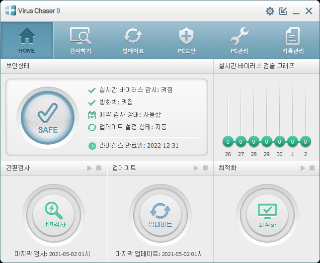Screen dimensions: 320x263
Task: Click the graph point for day 26
Action: pyautogui.click(x=228, y=142)
